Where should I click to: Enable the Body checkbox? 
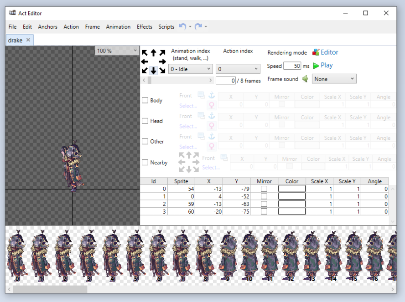(145, 101)
